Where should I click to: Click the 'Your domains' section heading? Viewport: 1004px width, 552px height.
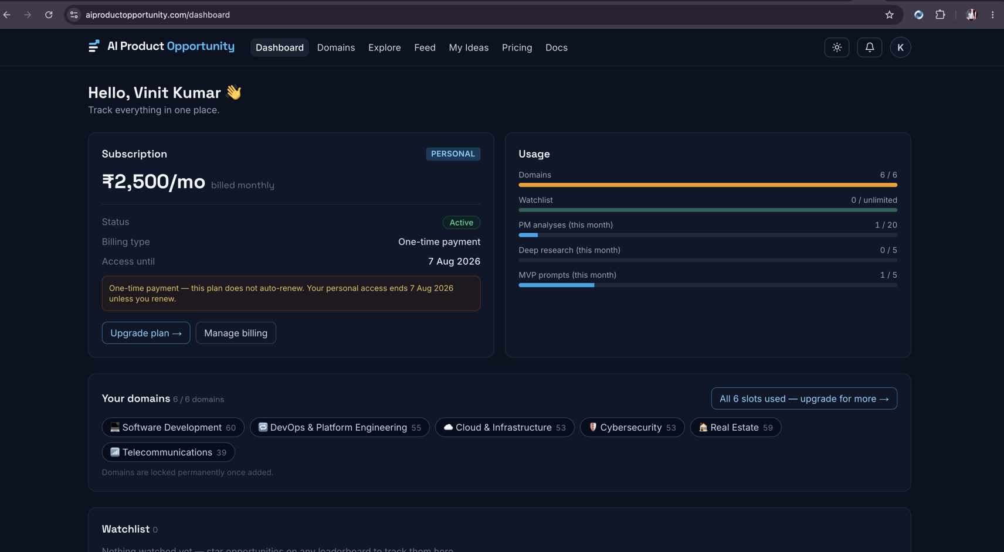click(136, 398)
